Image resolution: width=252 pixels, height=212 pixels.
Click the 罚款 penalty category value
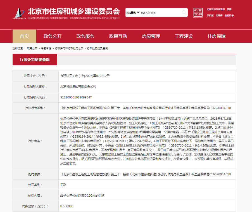point(63,185)
